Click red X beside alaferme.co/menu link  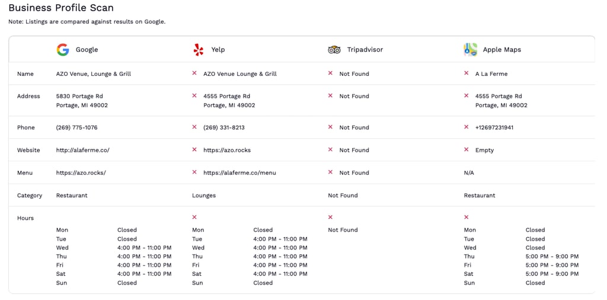194,173
